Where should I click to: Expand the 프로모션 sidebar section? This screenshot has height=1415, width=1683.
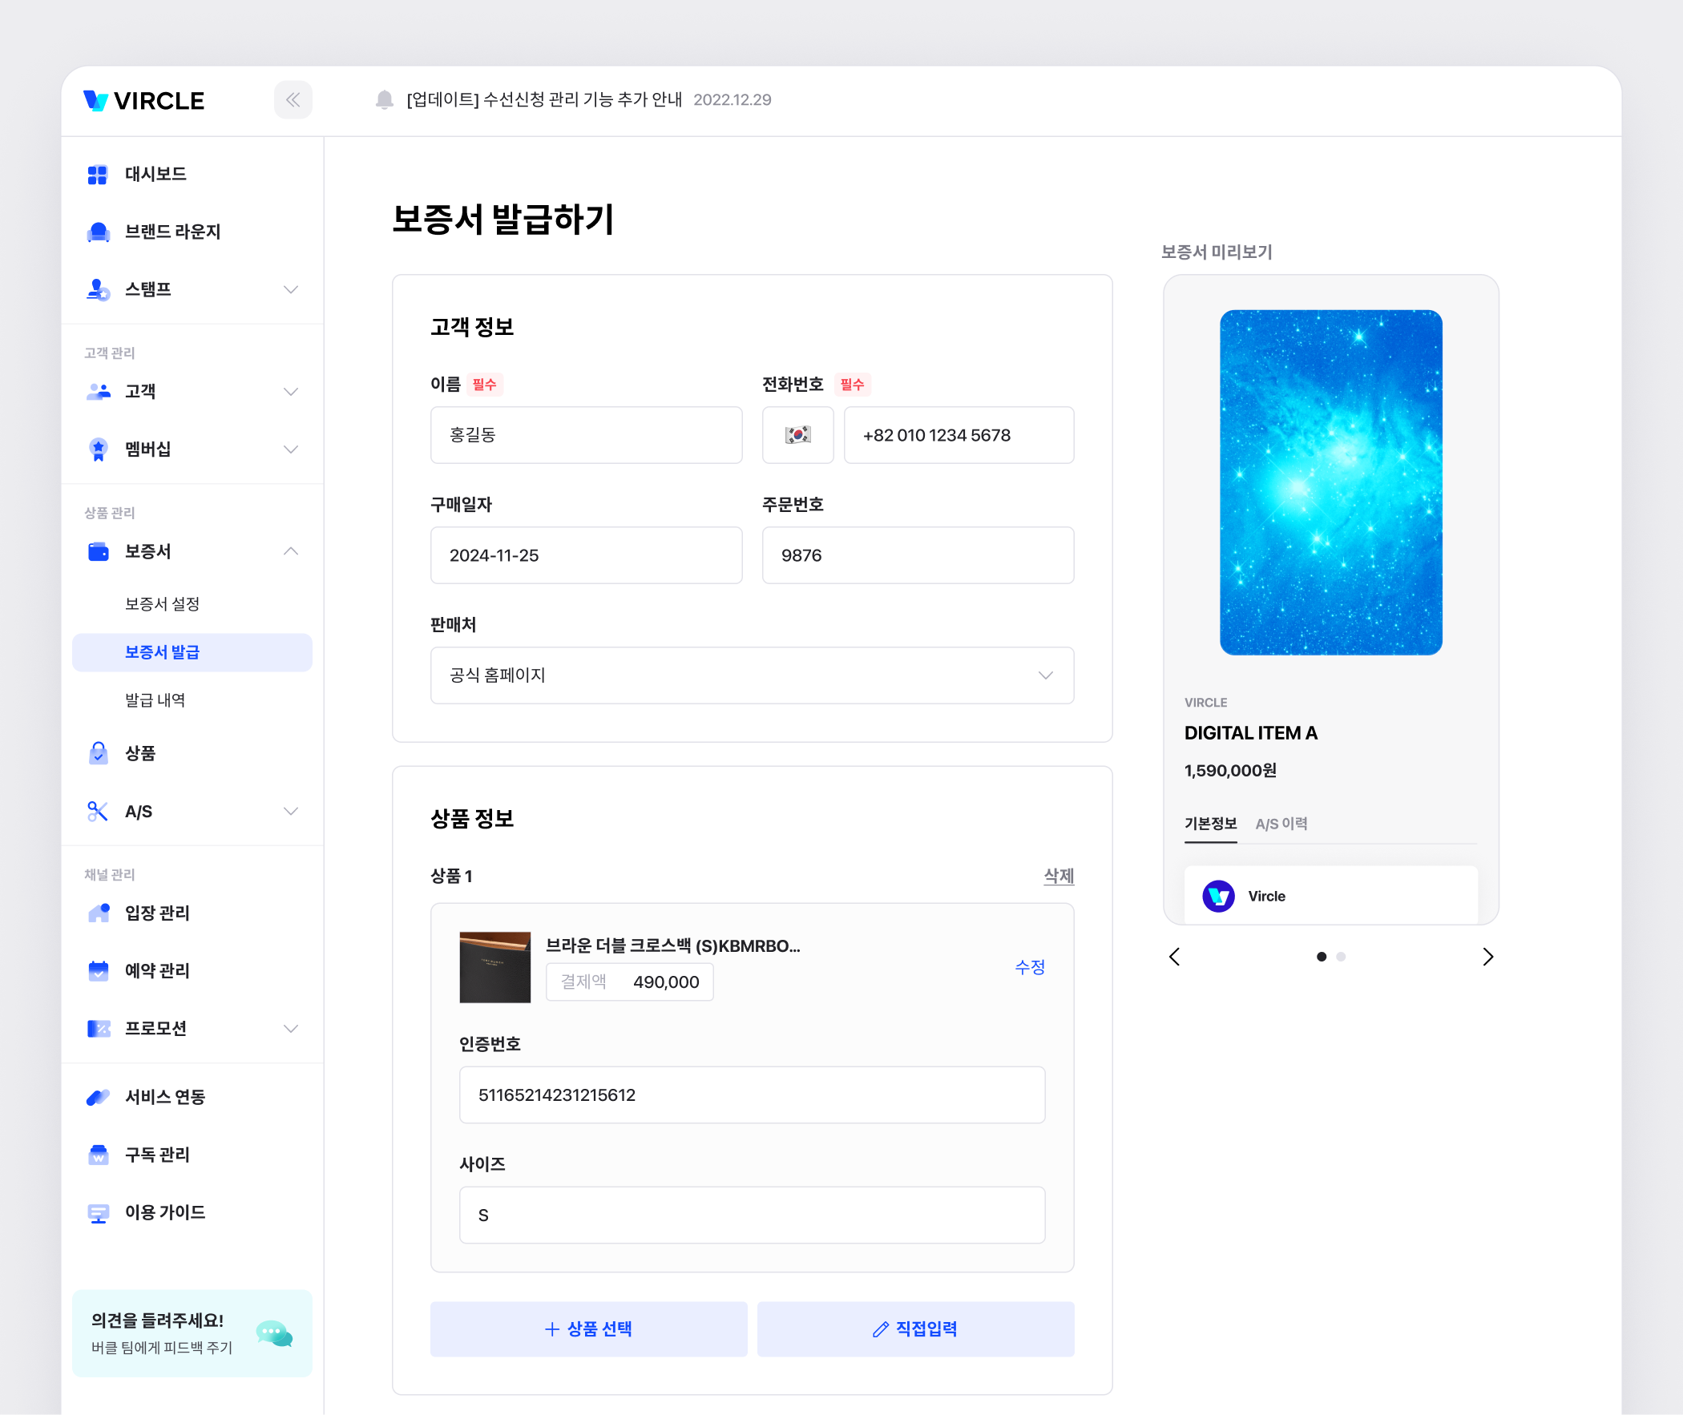pyautogui.click(x=290, y=1028)
